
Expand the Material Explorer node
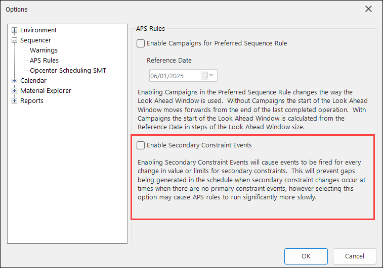(x=15, y=91)
